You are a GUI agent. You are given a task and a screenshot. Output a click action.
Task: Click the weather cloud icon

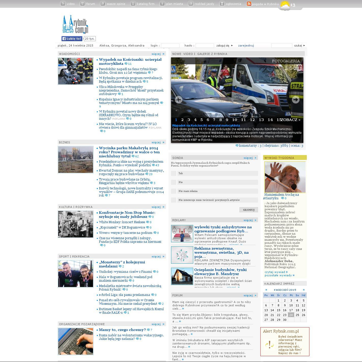[285, 5]
